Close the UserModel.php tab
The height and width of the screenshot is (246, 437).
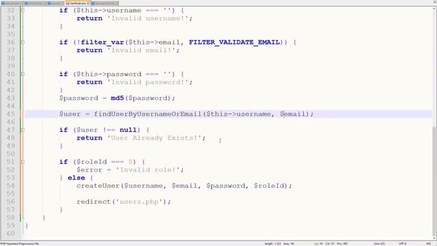click(88, 3)
